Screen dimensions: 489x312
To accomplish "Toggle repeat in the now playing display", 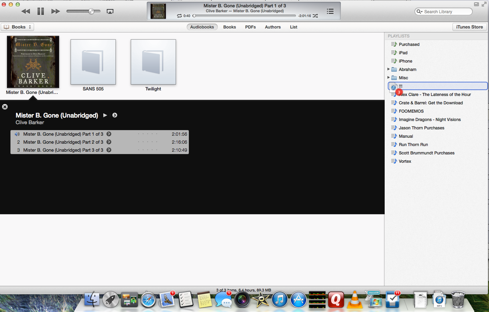I will [179, 16].
